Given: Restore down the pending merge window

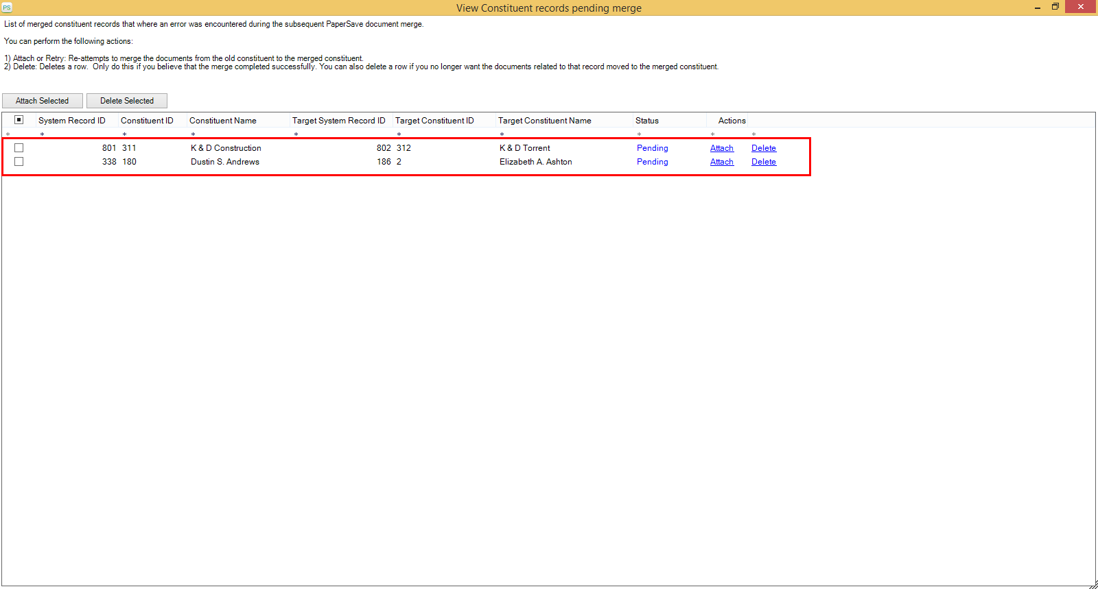Looking at the screenshot, I should click(x=1055, y=7).
